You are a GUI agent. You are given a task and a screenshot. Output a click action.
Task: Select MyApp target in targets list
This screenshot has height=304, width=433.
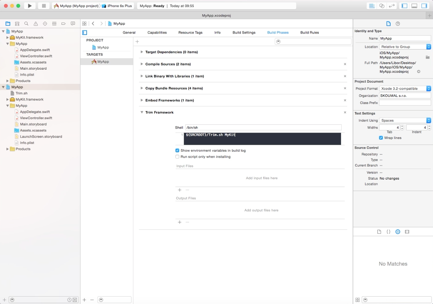click(107, 62)
